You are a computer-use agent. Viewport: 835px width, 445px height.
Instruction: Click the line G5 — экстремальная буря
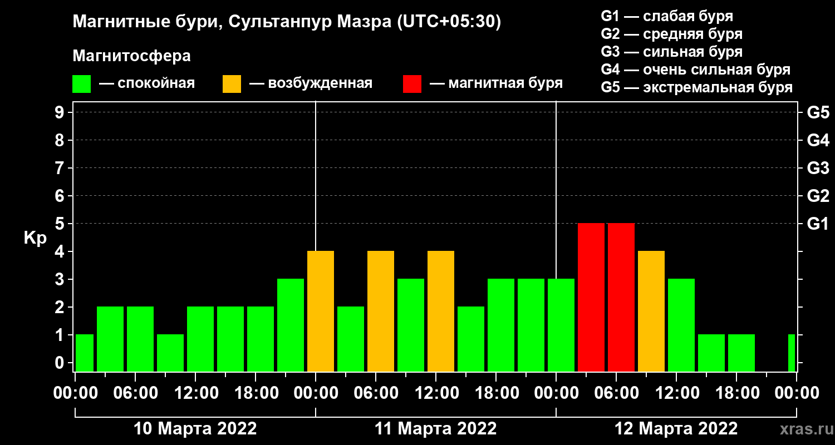click(x=697, y=88)
